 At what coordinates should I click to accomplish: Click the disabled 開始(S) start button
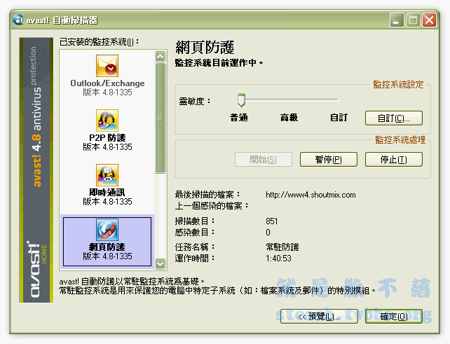click(x=264, y=160)
